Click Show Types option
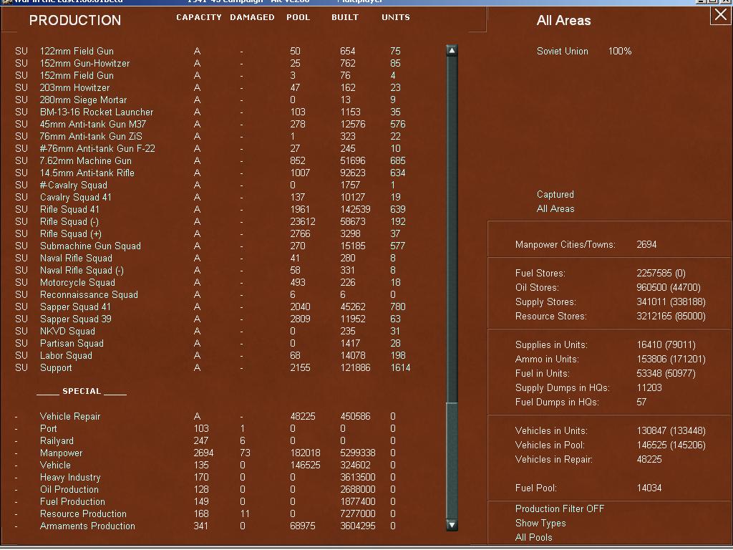733x550 pixels. (x=540, y=523)
